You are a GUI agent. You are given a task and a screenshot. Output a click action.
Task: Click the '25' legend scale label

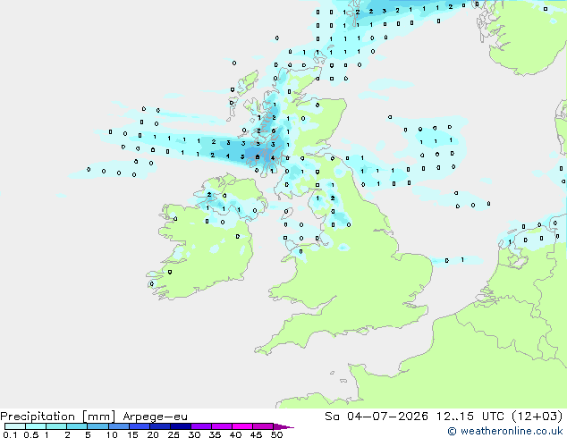(x=173, y=434)
